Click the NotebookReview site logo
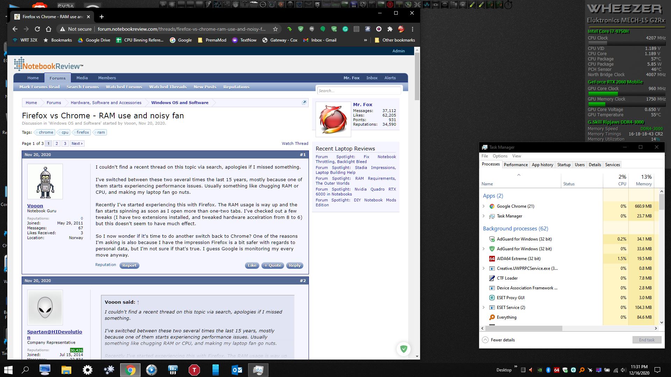The image size is (671, 377). [x=49, y=65]
